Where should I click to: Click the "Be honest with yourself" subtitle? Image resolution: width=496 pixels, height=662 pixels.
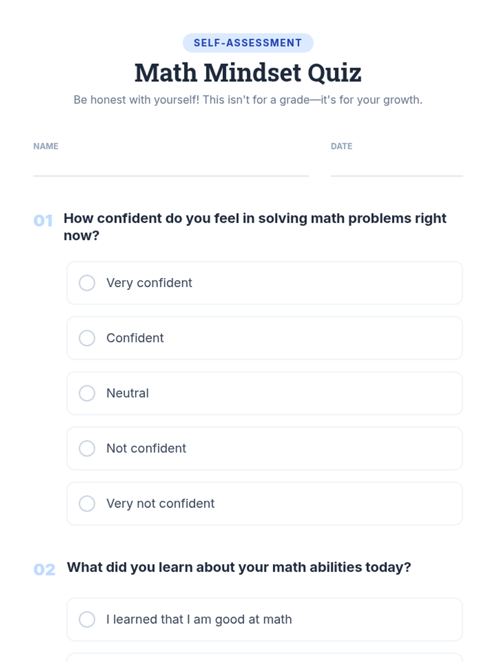click(248, 100)
